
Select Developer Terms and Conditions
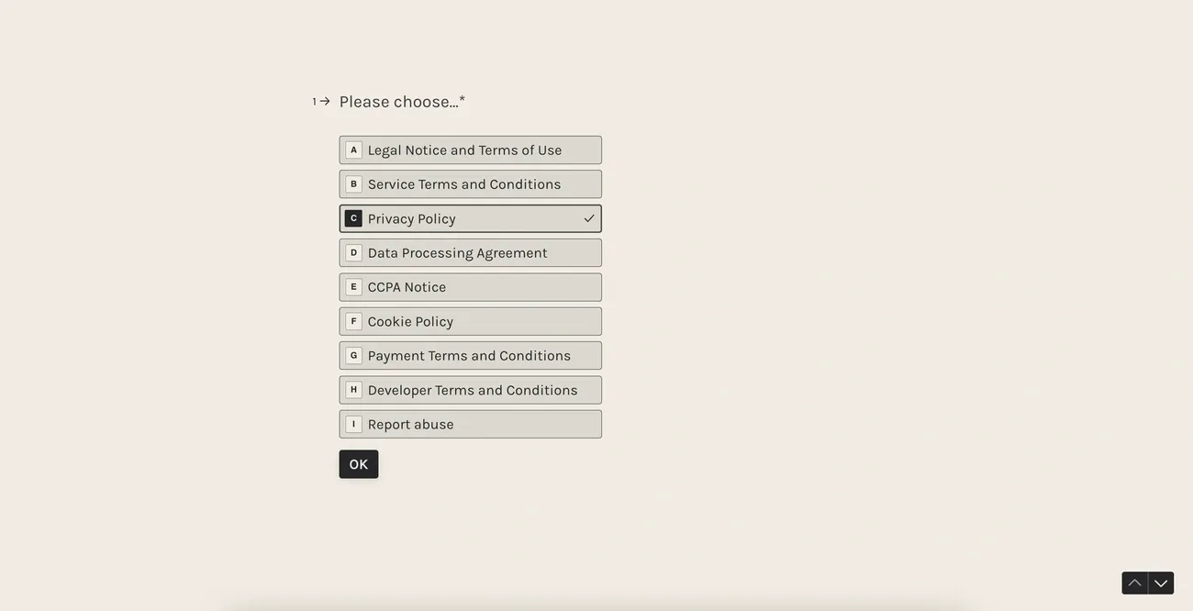tap(473, 390)
